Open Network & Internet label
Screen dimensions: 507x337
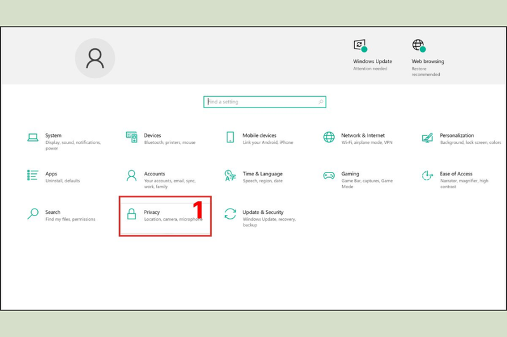tap(363, 135)
